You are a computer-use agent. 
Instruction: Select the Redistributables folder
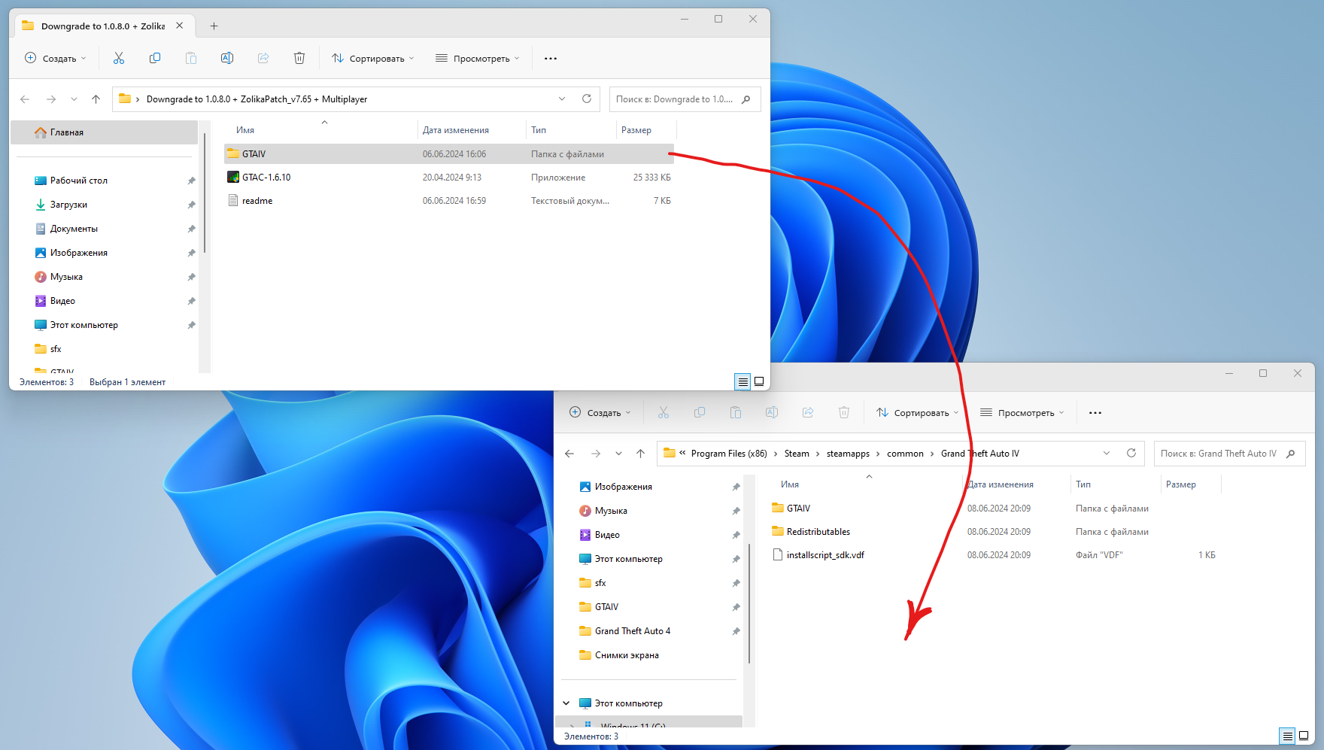click(994, 531)
